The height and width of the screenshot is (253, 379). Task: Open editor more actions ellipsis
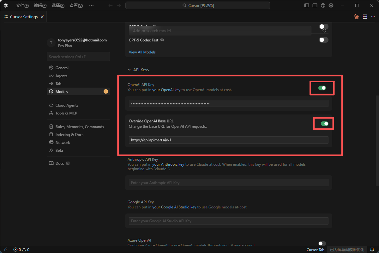[373, 17]
